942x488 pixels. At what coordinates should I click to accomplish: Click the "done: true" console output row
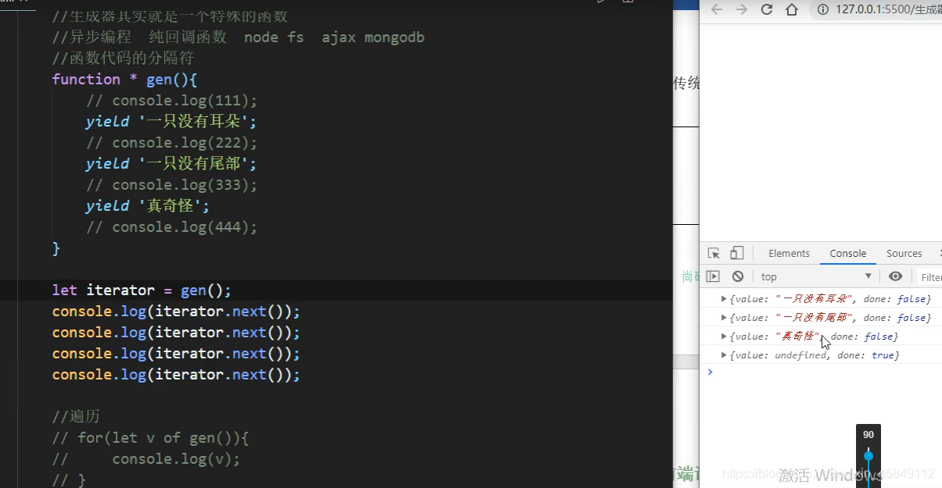point(821,354)
